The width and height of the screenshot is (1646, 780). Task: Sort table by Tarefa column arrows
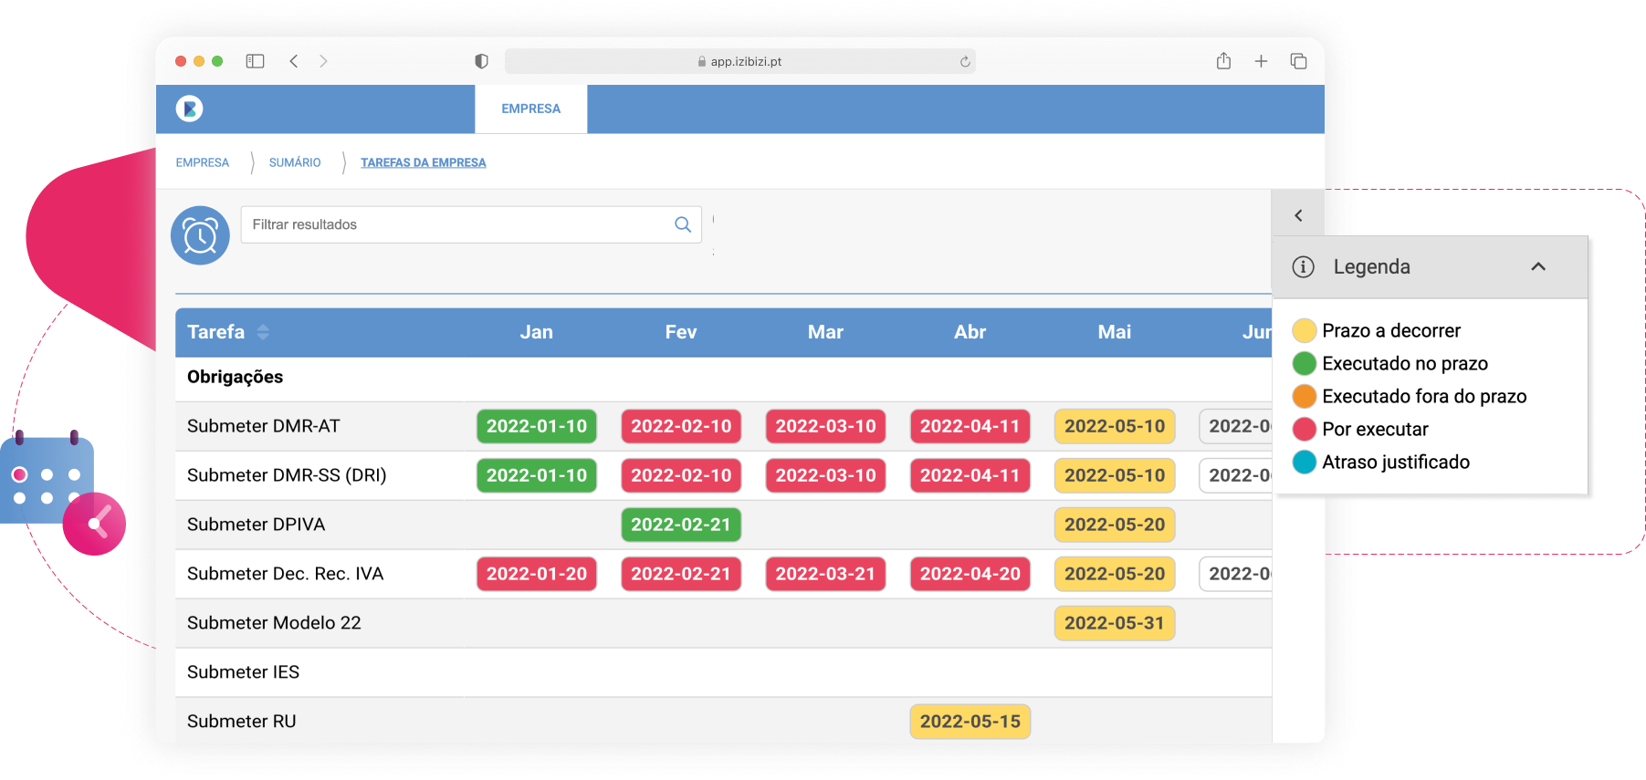tap(263, 332)
